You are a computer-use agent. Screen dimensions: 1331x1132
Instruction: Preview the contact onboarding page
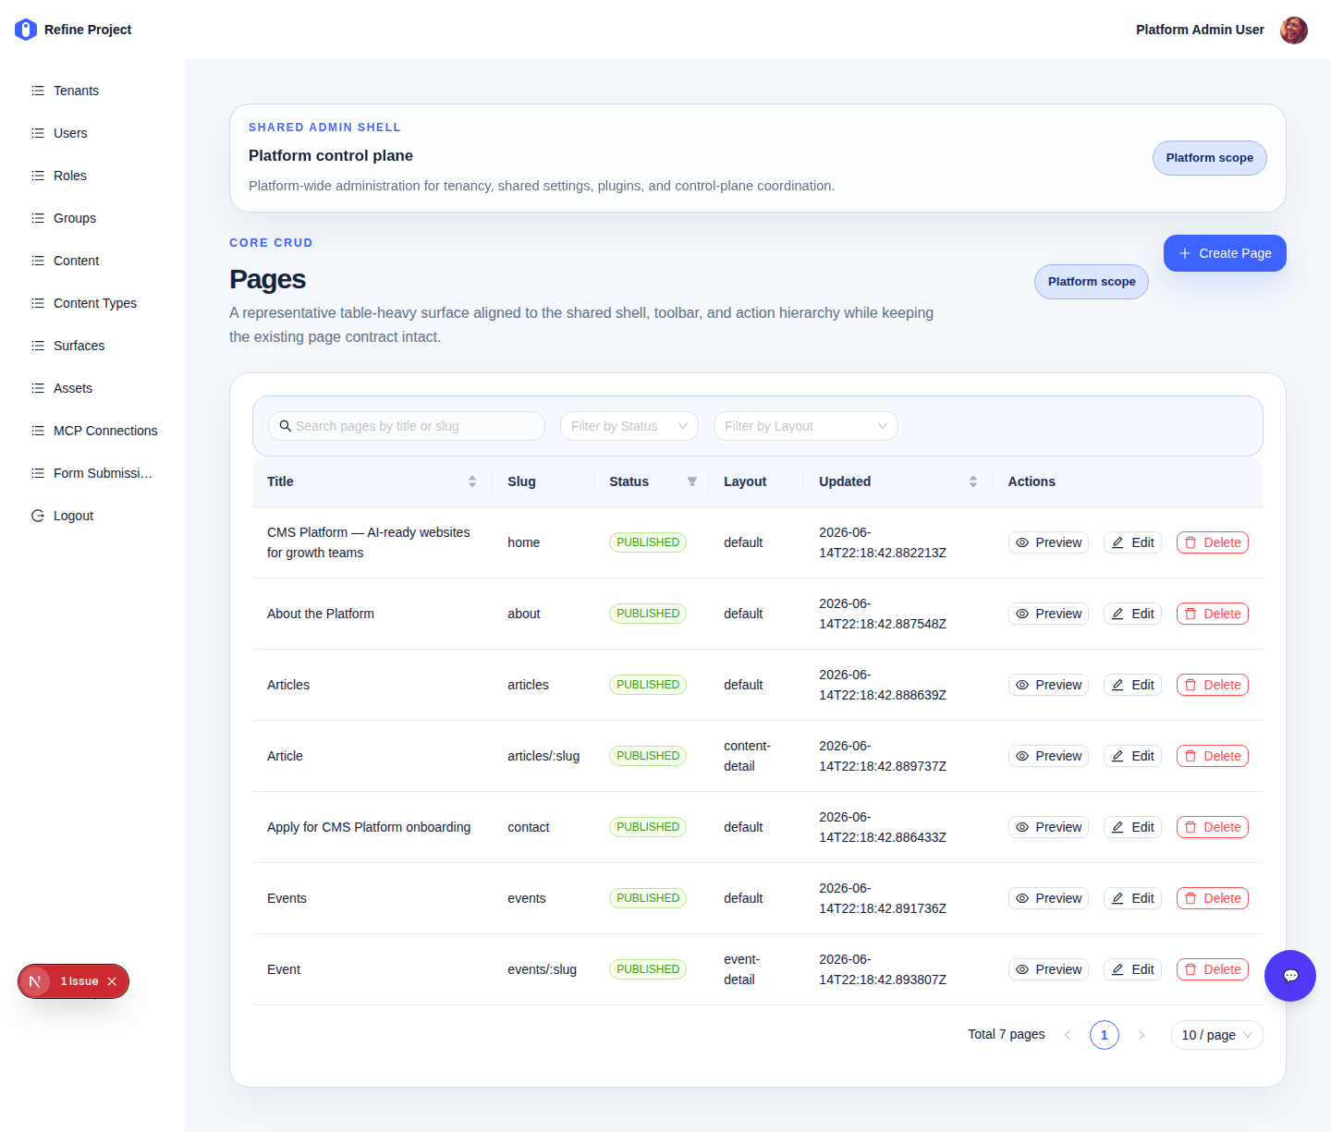pos(1048,827)
